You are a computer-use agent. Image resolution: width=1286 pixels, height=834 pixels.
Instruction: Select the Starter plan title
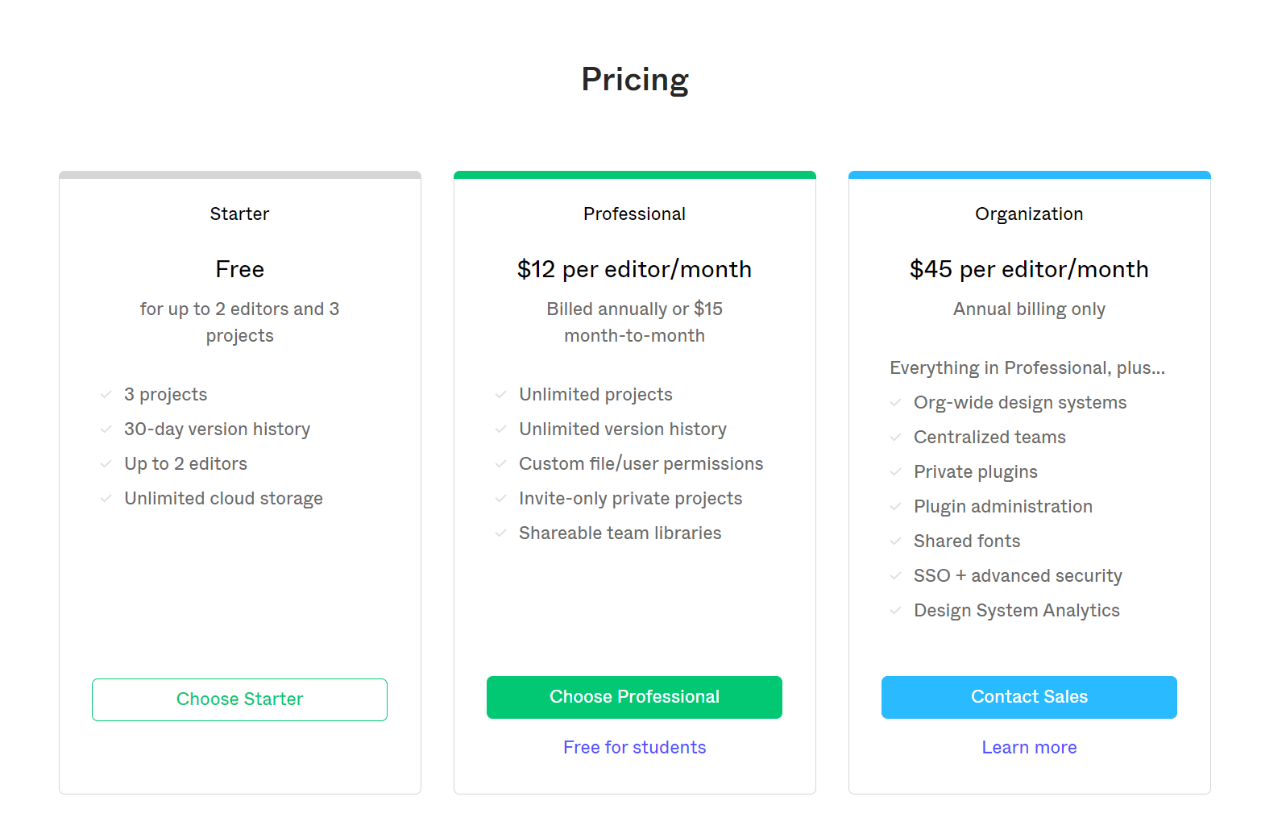(239, 214)
